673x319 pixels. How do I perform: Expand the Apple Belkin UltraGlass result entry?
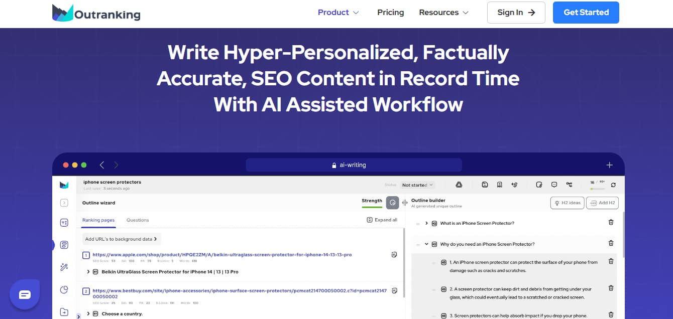click(88, 272)
